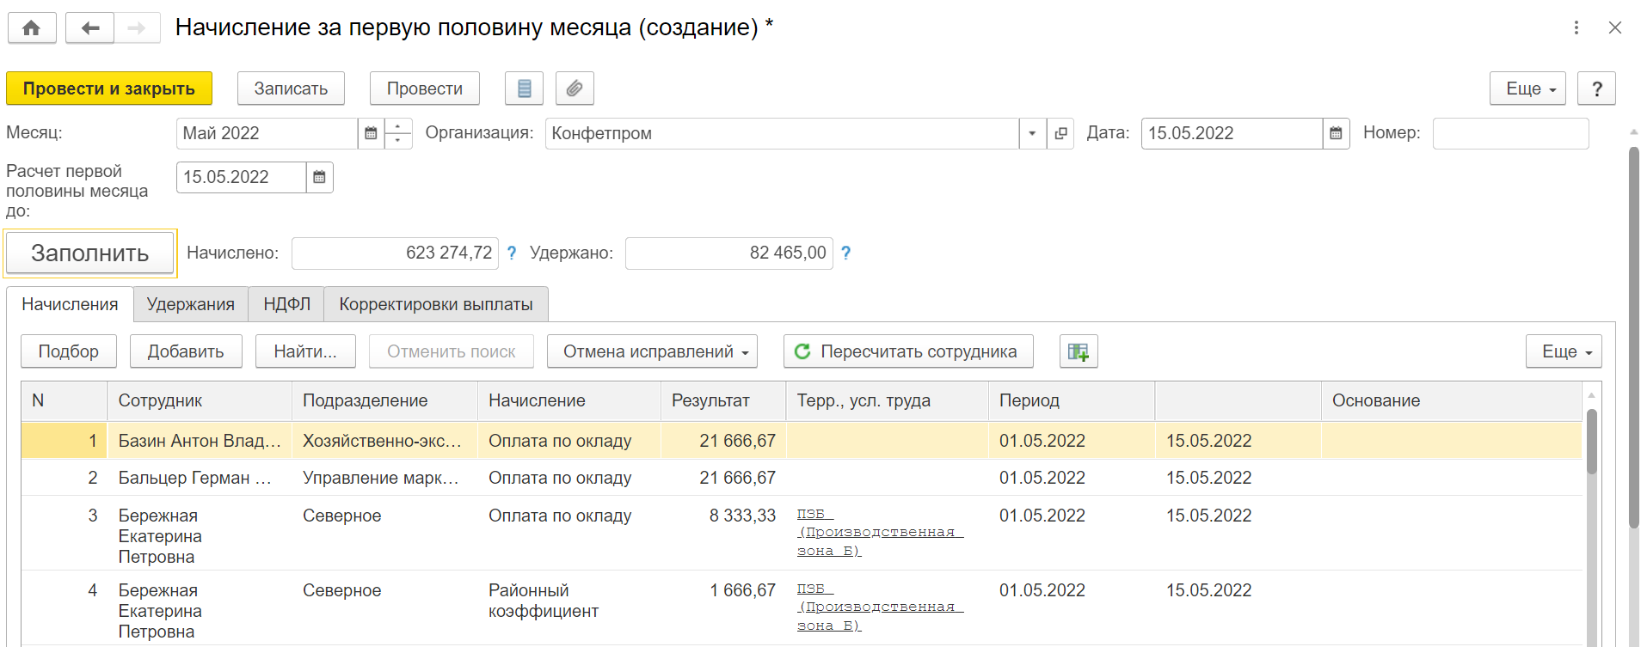Open the question mark help button
The height and width of the screenshot is (647, 1641).
point(1596,89)
